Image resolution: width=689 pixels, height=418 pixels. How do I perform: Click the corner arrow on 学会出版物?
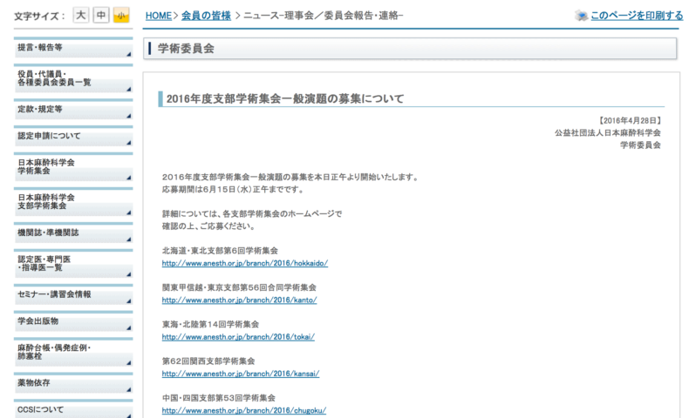pos(129,328)
